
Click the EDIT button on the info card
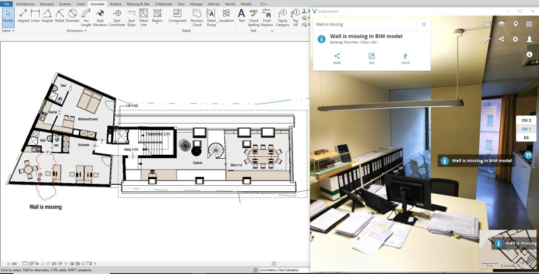(x=372, y=59)
